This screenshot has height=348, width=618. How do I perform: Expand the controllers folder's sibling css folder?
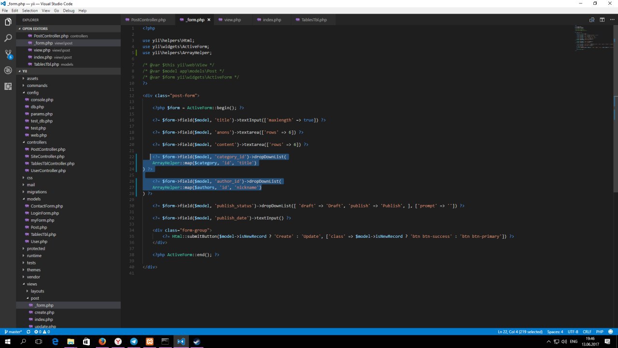click(29, 178)
